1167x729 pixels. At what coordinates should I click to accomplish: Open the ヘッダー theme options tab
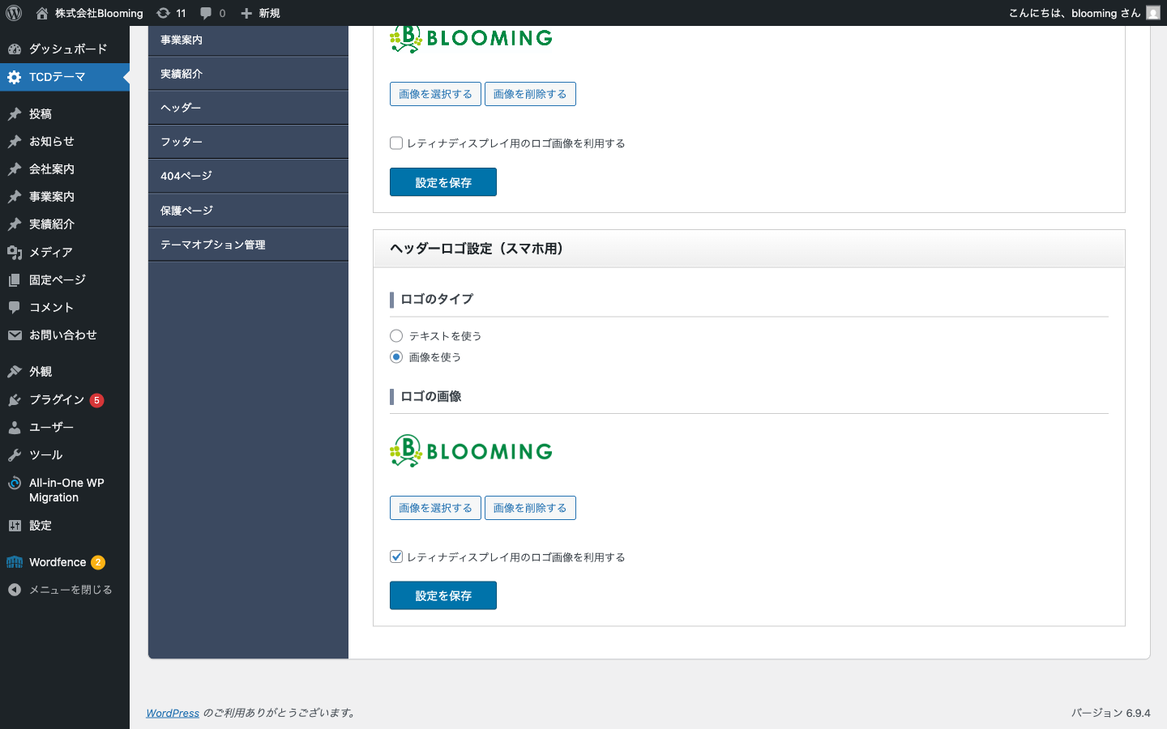248,108
